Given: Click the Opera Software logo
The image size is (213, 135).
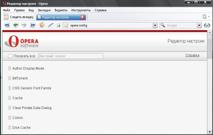Looking at the screenshot, I should (22, 42).
